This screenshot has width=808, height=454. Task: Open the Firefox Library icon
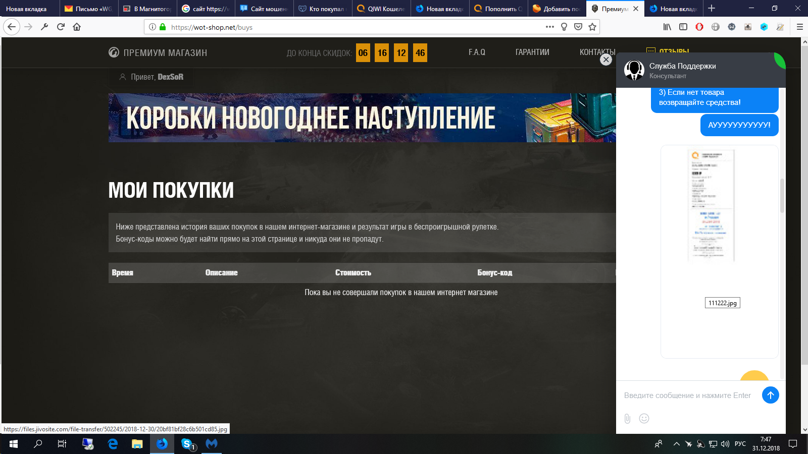pos(667,27)
